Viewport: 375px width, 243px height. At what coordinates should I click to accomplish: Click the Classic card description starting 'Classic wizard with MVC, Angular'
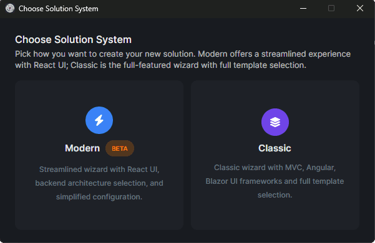pyautogui.click(x=275, y=181)
